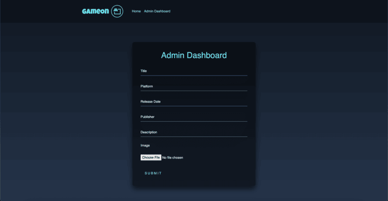The width and height of the screenshot is (388, 201).
Task: Click the circular GameOn logo icon
Action: coord(117,11)
